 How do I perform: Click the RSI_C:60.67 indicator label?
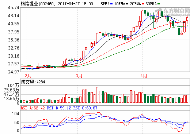(85, 108)
